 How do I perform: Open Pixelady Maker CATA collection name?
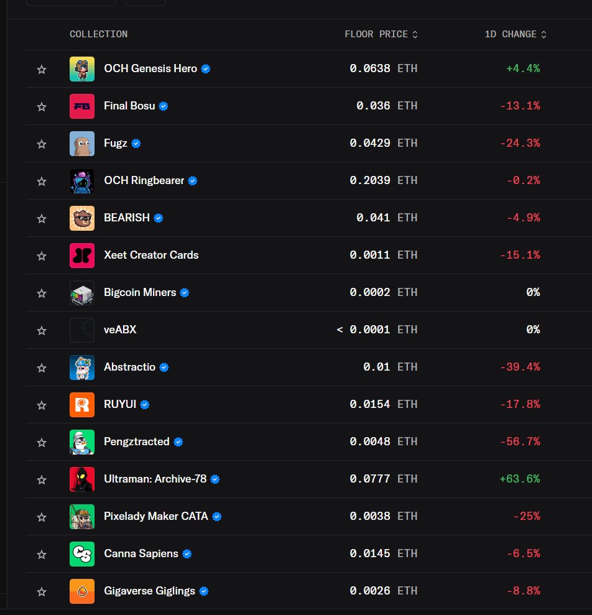pyautogui.click(x=155, y=516)
